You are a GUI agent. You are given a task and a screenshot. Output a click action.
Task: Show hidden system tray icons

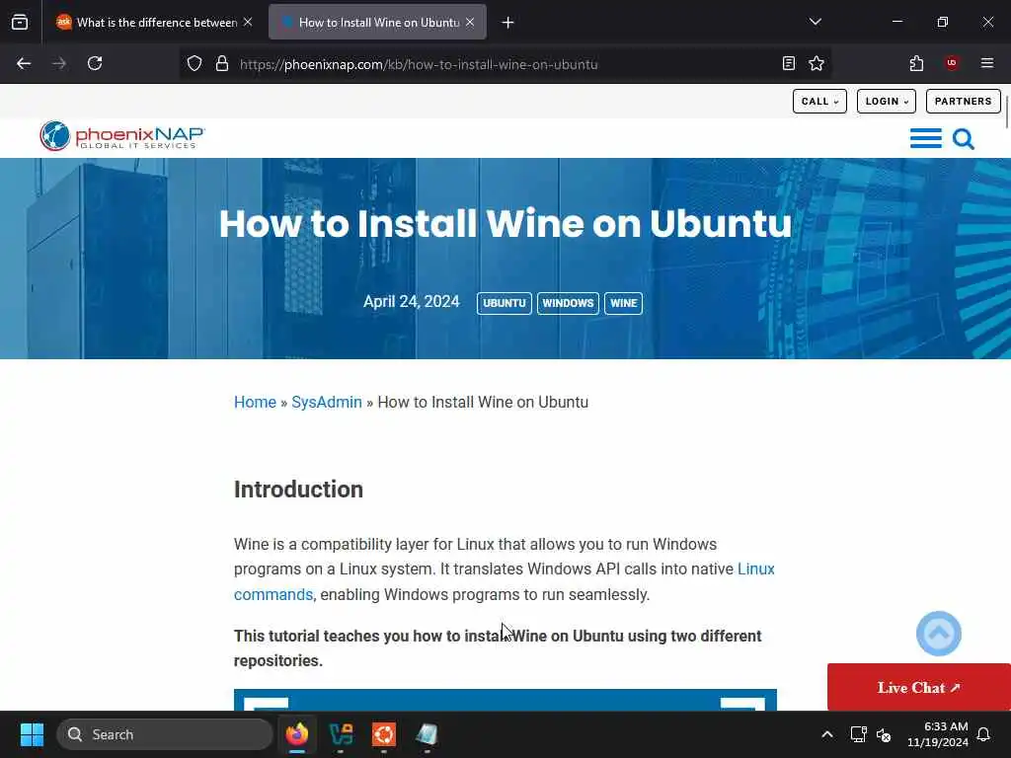pyautogui.click(x=826, y=734)
